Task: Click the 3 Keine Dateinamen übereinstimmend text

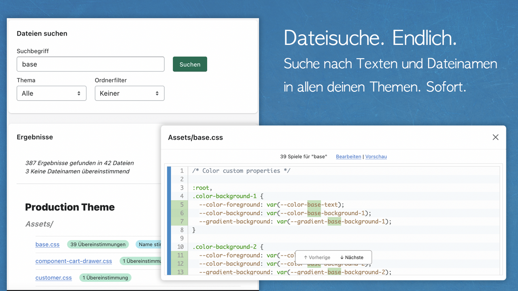Action: pyautogui.click(x=77, y=171)
